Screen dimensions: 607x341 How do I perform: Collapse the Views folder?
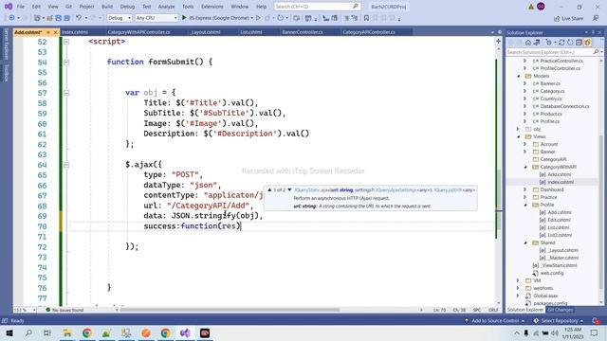(x=519, y=136)
